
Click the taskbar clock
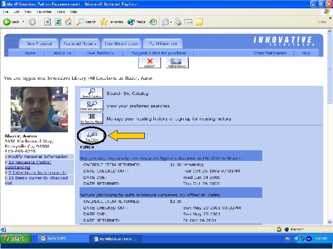click(x=321, y=239)
